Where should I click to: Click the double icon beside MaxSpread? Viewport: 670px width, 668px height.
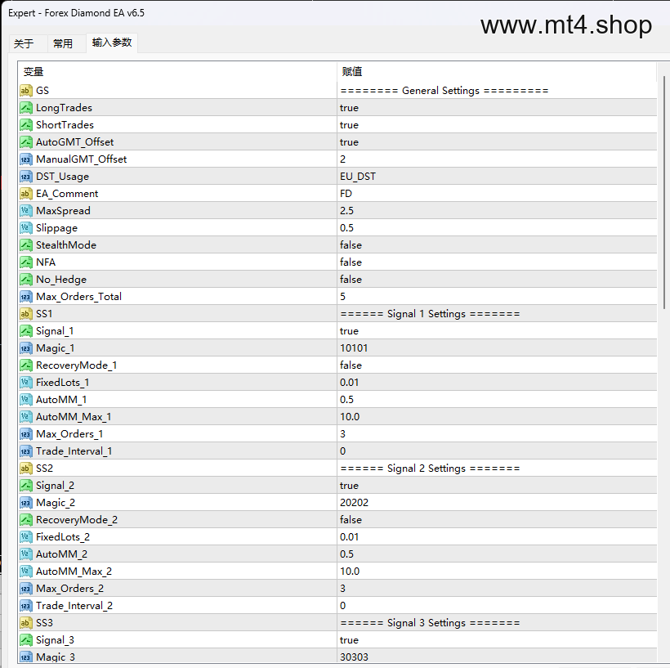[x=26, y=210]
